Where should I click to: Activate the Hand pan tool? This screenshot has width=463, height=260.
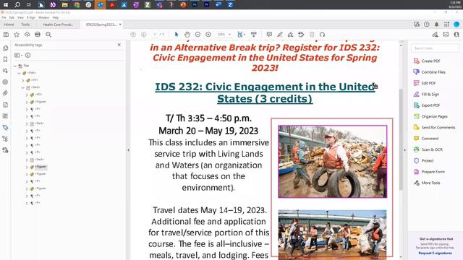[187, 35]
